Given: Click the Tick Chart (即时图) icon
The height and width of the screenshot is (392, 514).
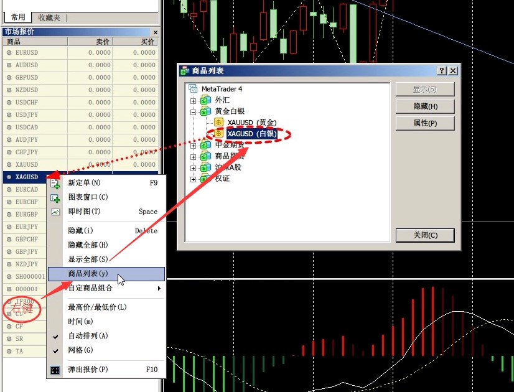Looking at the screenshot, I should pyautogui.click(x=55, y=212).
